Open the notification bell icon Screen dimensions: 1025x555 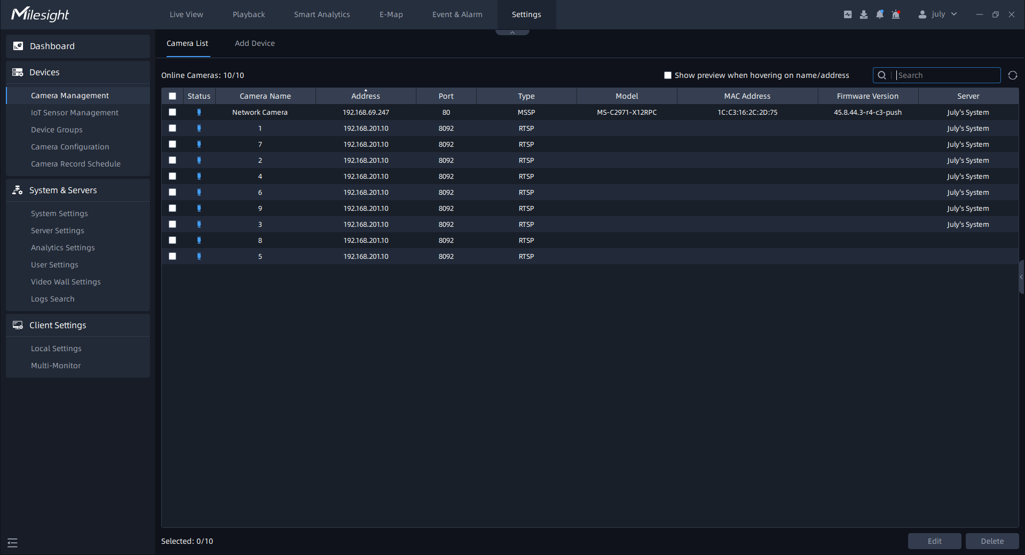point(879,14)
